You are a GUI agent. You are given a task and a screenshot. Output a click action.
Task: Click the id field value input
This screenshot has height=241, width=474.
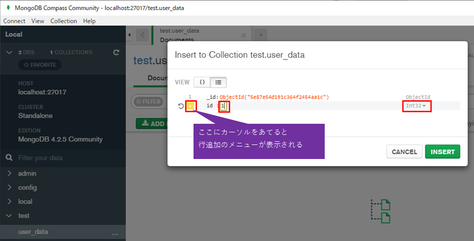(x=223, y=106)
